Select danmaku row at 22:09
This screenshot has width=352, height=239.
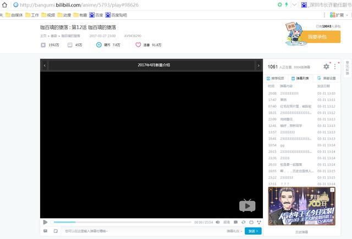click(x=302, y=119)
